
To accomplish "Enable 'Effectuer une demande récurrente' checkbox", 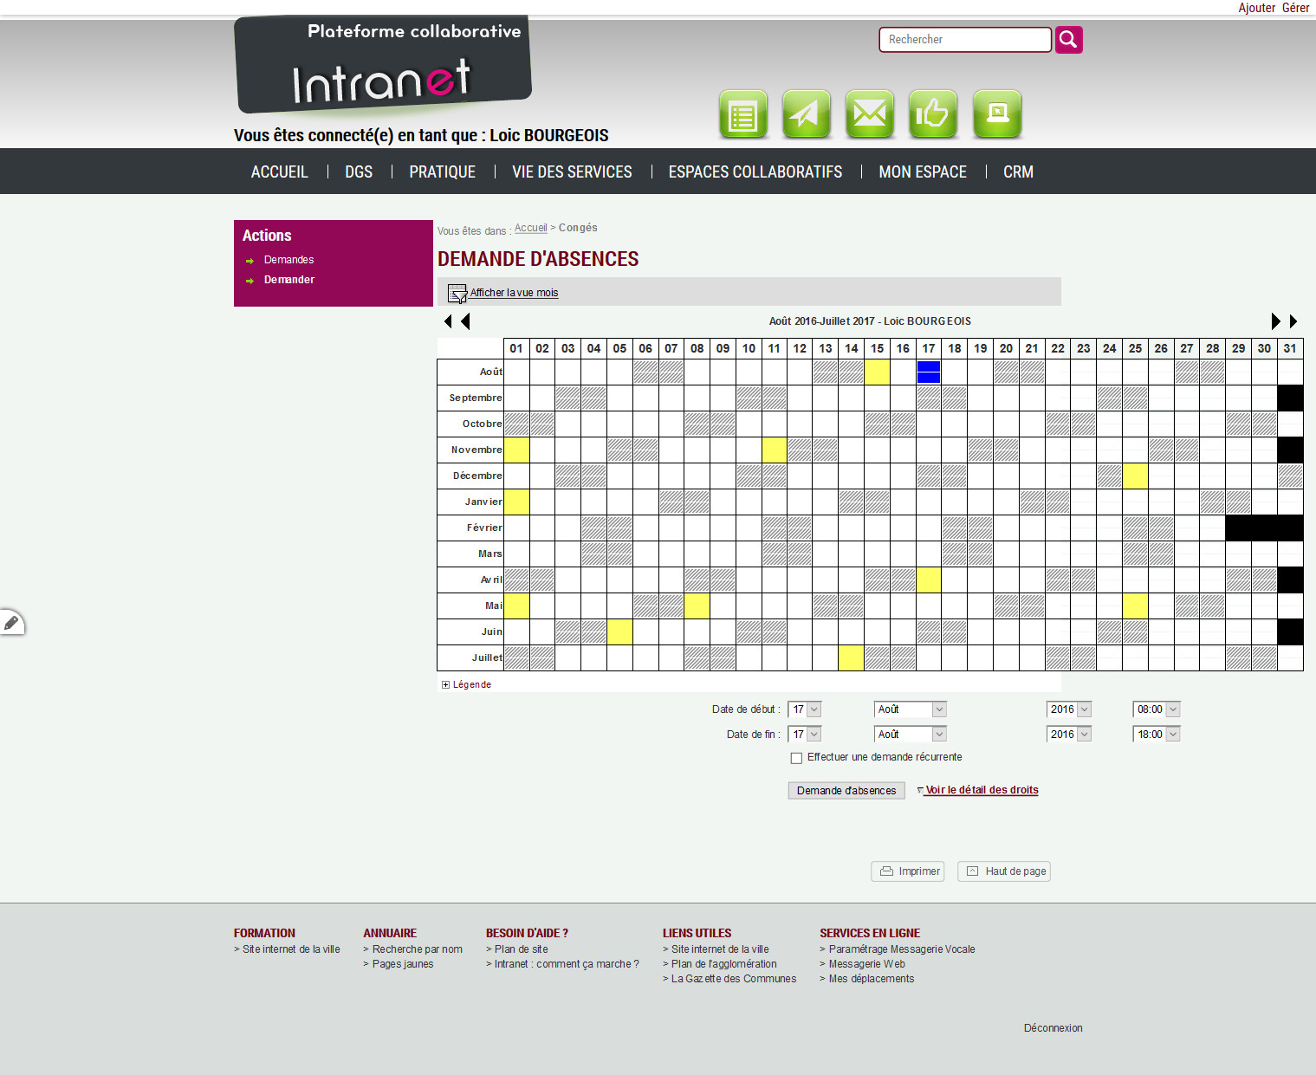I will click(x=796, y=758).
